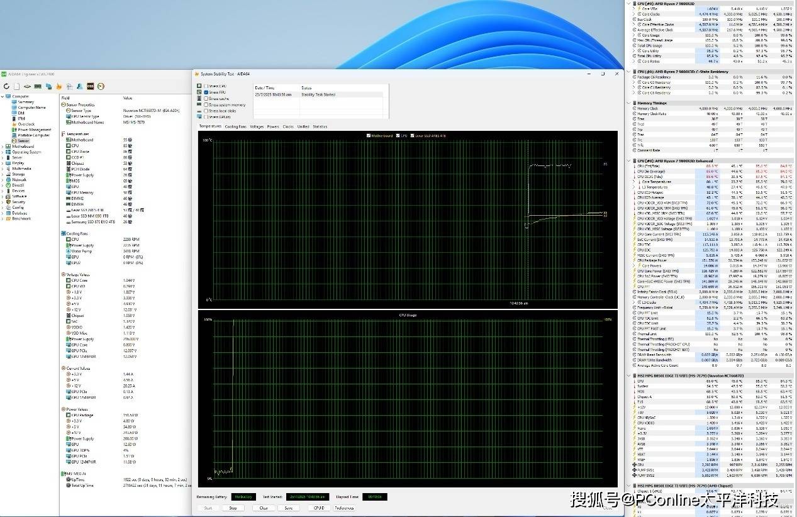Expand the Software tree node
This screenshot has width=797, height=517.
(x=3, y=196)
